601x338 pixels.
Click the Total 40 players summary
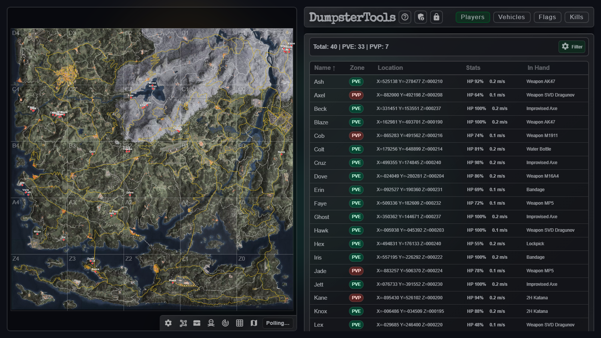tap(351, 47)
